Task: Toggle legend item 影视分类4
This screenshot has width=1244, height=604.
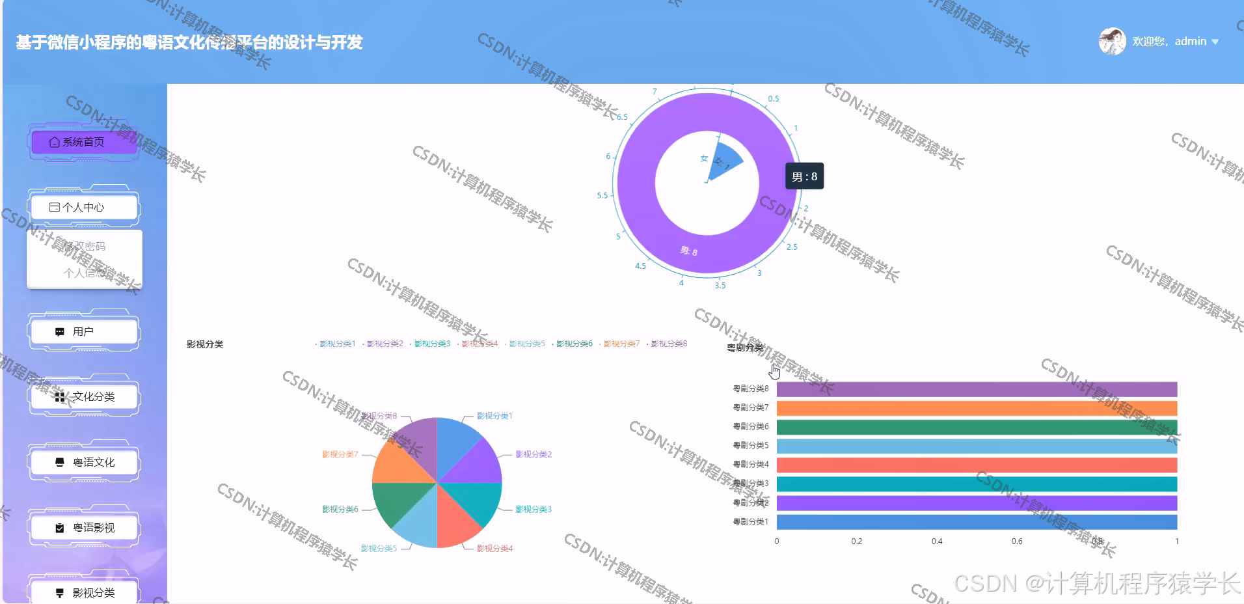Action: [478, 344]
